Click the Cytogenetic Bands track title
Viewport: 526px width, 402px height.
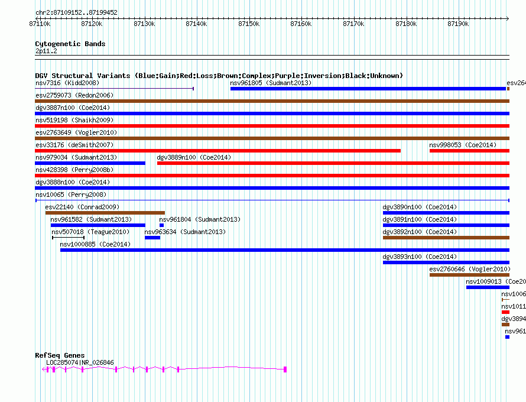point(70,44)
